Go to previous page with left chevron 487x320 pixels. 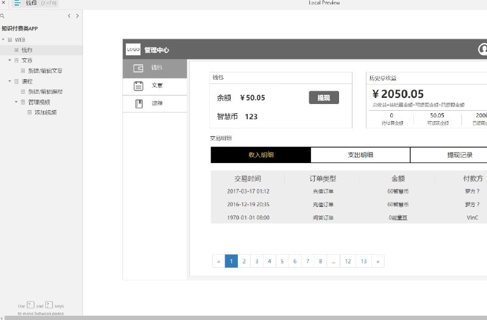pos(69,16)
